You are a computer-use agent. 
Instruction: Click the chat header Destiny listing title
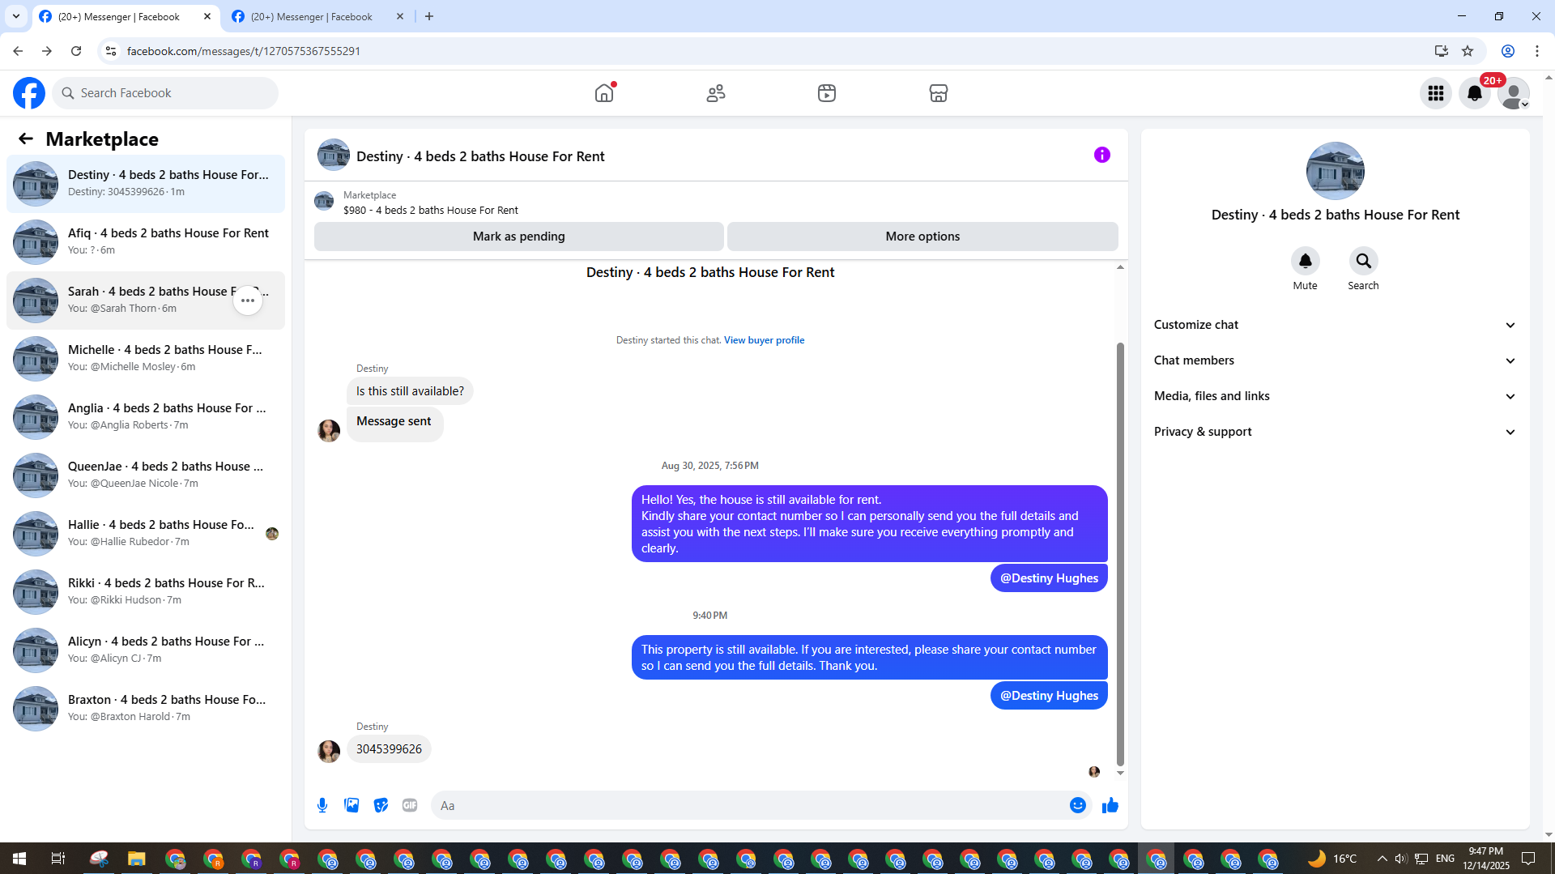point(480,156)
